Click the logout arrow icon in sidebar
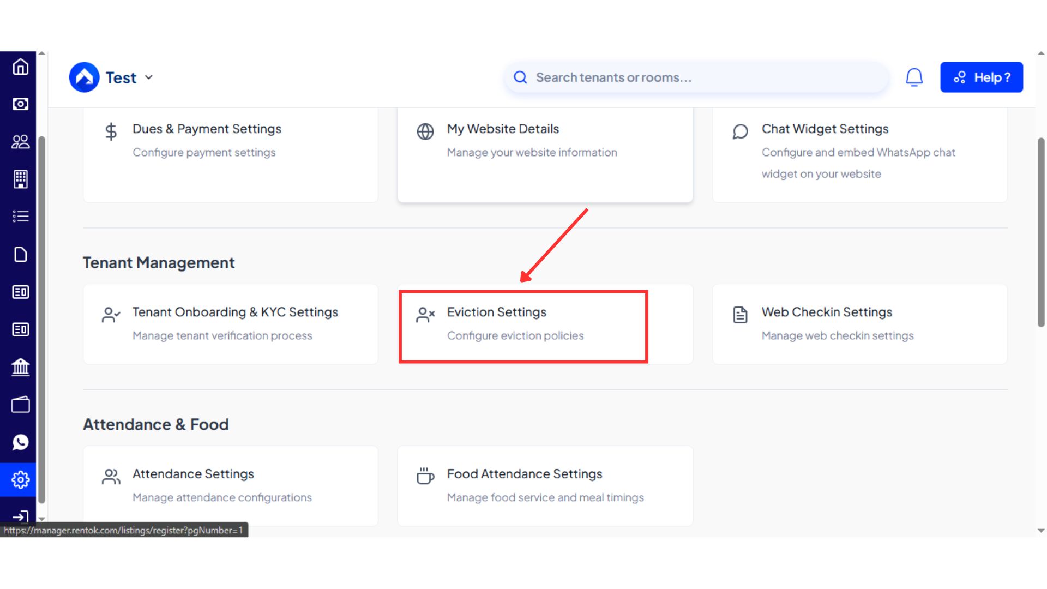Viewport: 1047px width, 589px height. point(20,516)
